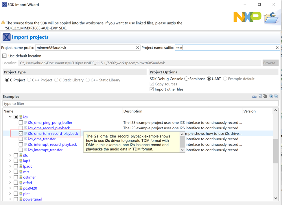Toggle the i2s group tri-state checkbox

point(16,117)
